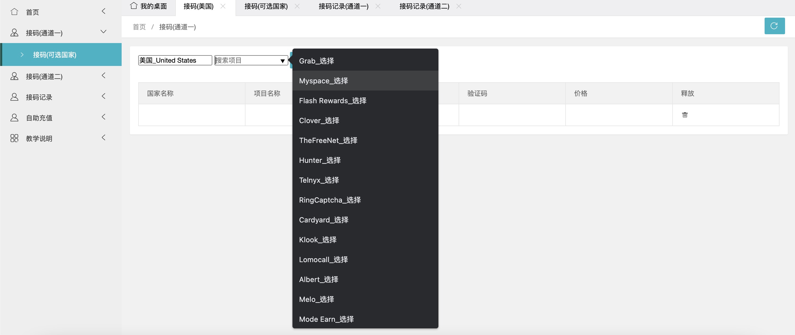This screenshot has width=795, height=335.
Task: Choose TheFreeNet_选择 in the dropdown
Action: pyautogui.click(x=365, y=140)
